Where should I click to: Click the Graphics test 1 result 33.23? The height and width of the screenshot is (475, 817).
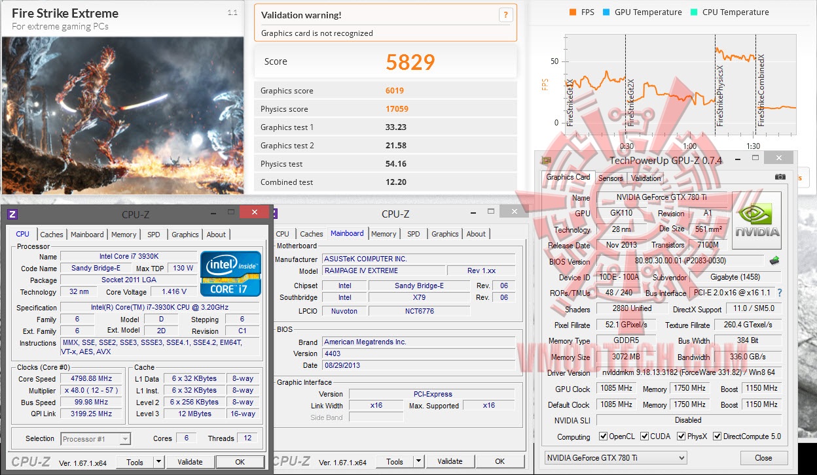(x=396, y=127)
